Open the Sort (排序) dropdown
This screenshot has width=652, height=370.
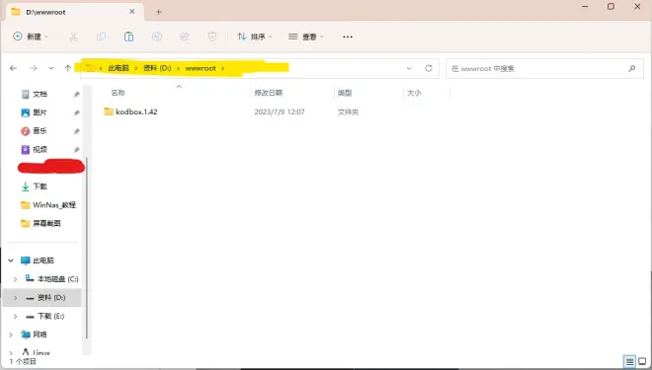(x=255, y=37)
